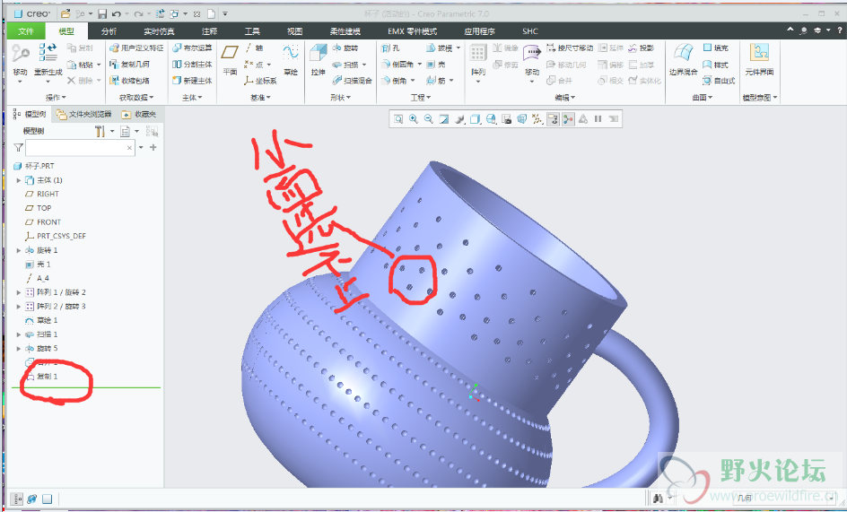Image resolution: width=847 pixels, height=512 pixels.
Task: Select the 坐标系 datum tool
Action: click(x=260, y=81)
